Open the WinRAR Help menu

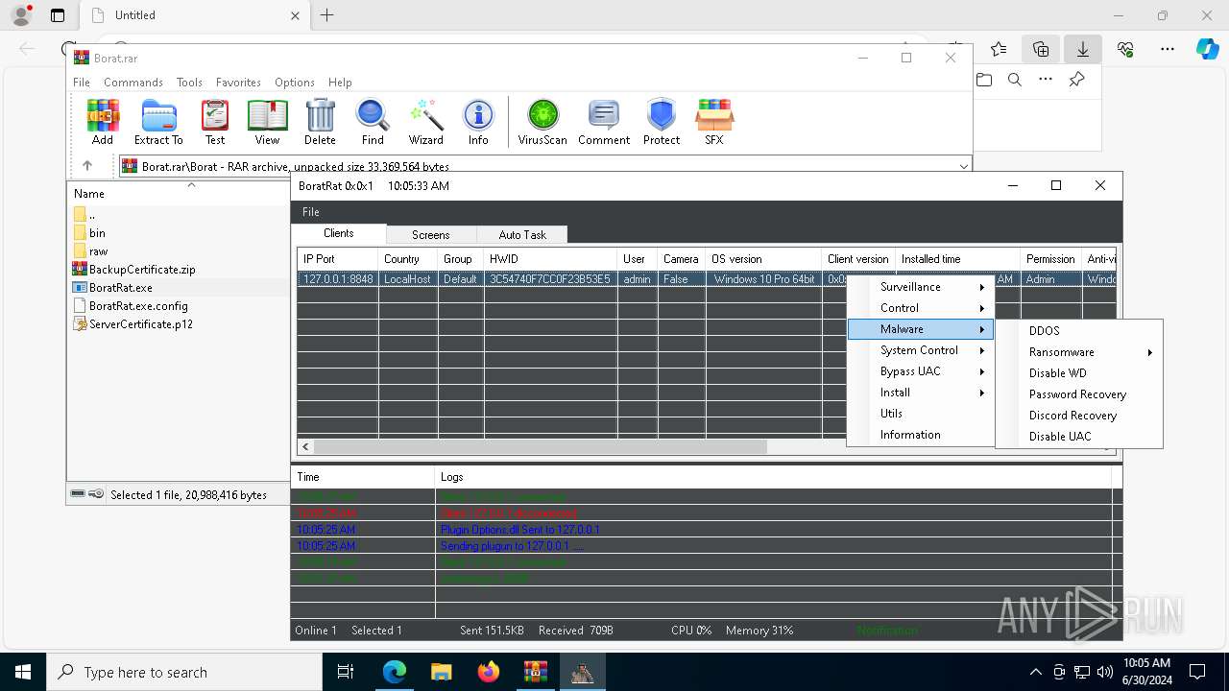[340, 83]
